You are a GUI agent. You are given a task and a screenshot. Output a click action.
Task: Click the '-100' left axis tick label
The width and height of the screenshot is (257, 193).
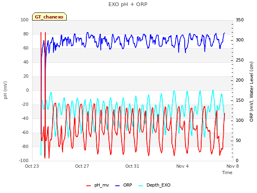click(24, 160)
